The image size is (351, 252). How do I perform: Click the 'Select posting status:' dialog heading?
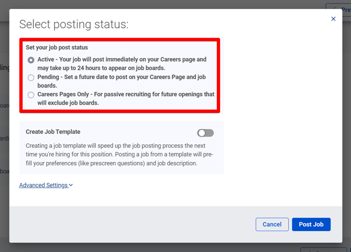(x=74, y=24)
